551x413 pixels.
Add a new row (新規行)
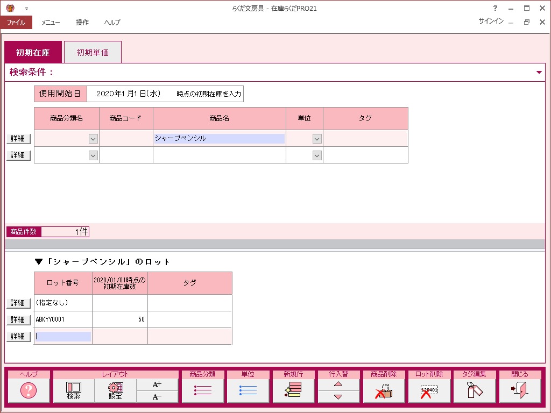[293, 391]
